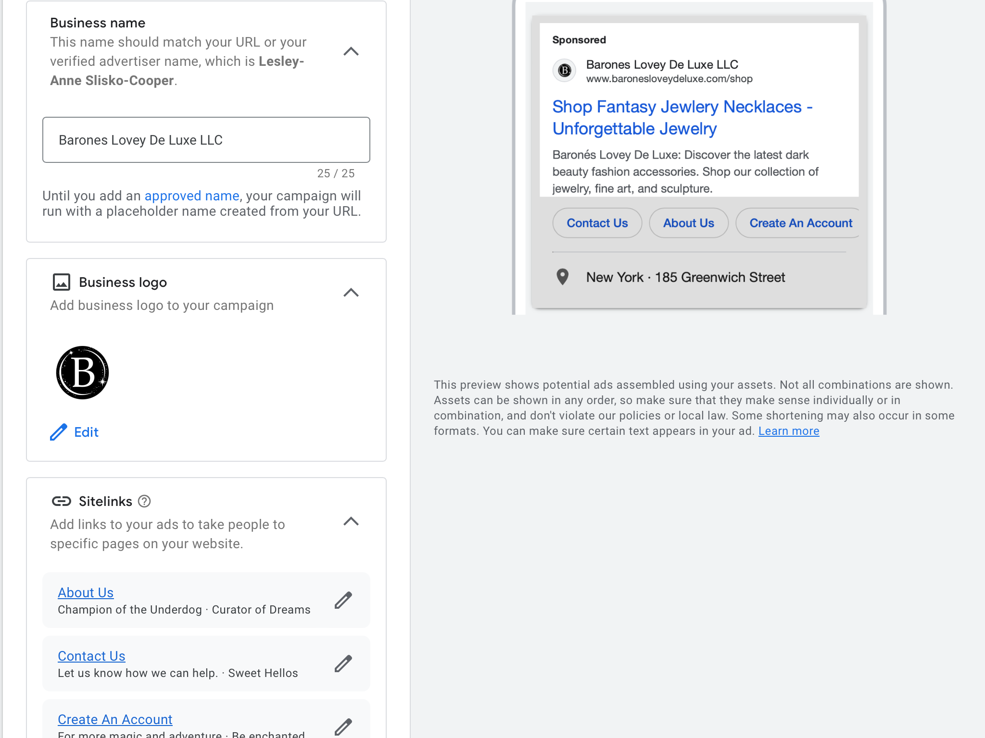Click the large circular B logo thumbnail

(83, 372)
